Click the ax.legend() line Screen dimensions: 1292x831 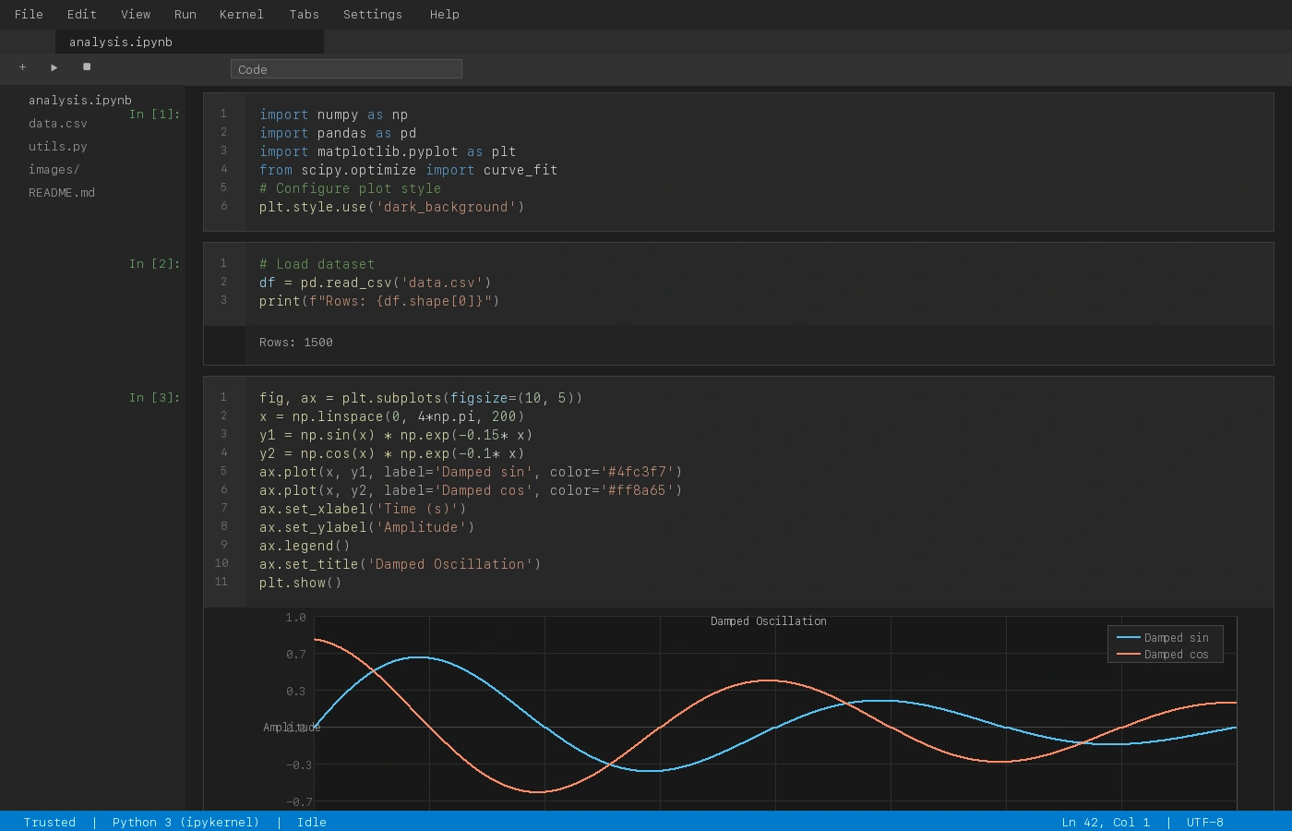tap(305, 546)
